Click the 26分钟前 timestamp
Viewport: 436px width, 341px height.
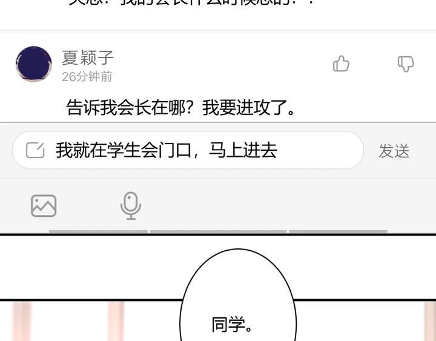87,76
